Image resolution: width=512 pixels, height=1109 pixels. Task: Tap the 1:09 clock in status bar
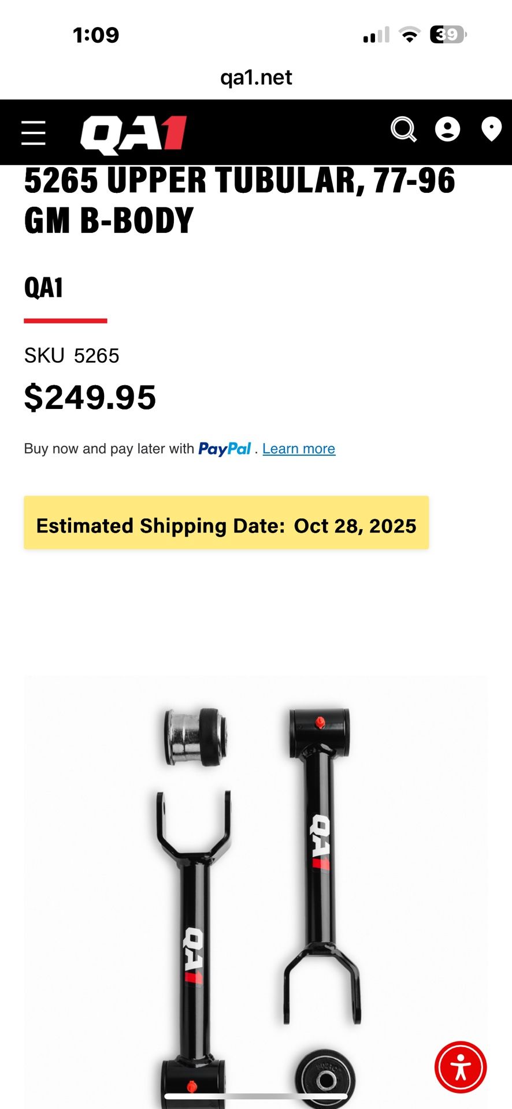[96, 35]
